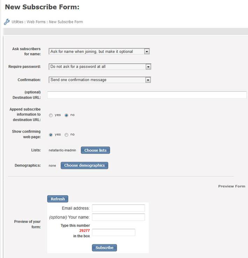Click the Email address input field
This screenshot has width=248, height=258.
118,208
